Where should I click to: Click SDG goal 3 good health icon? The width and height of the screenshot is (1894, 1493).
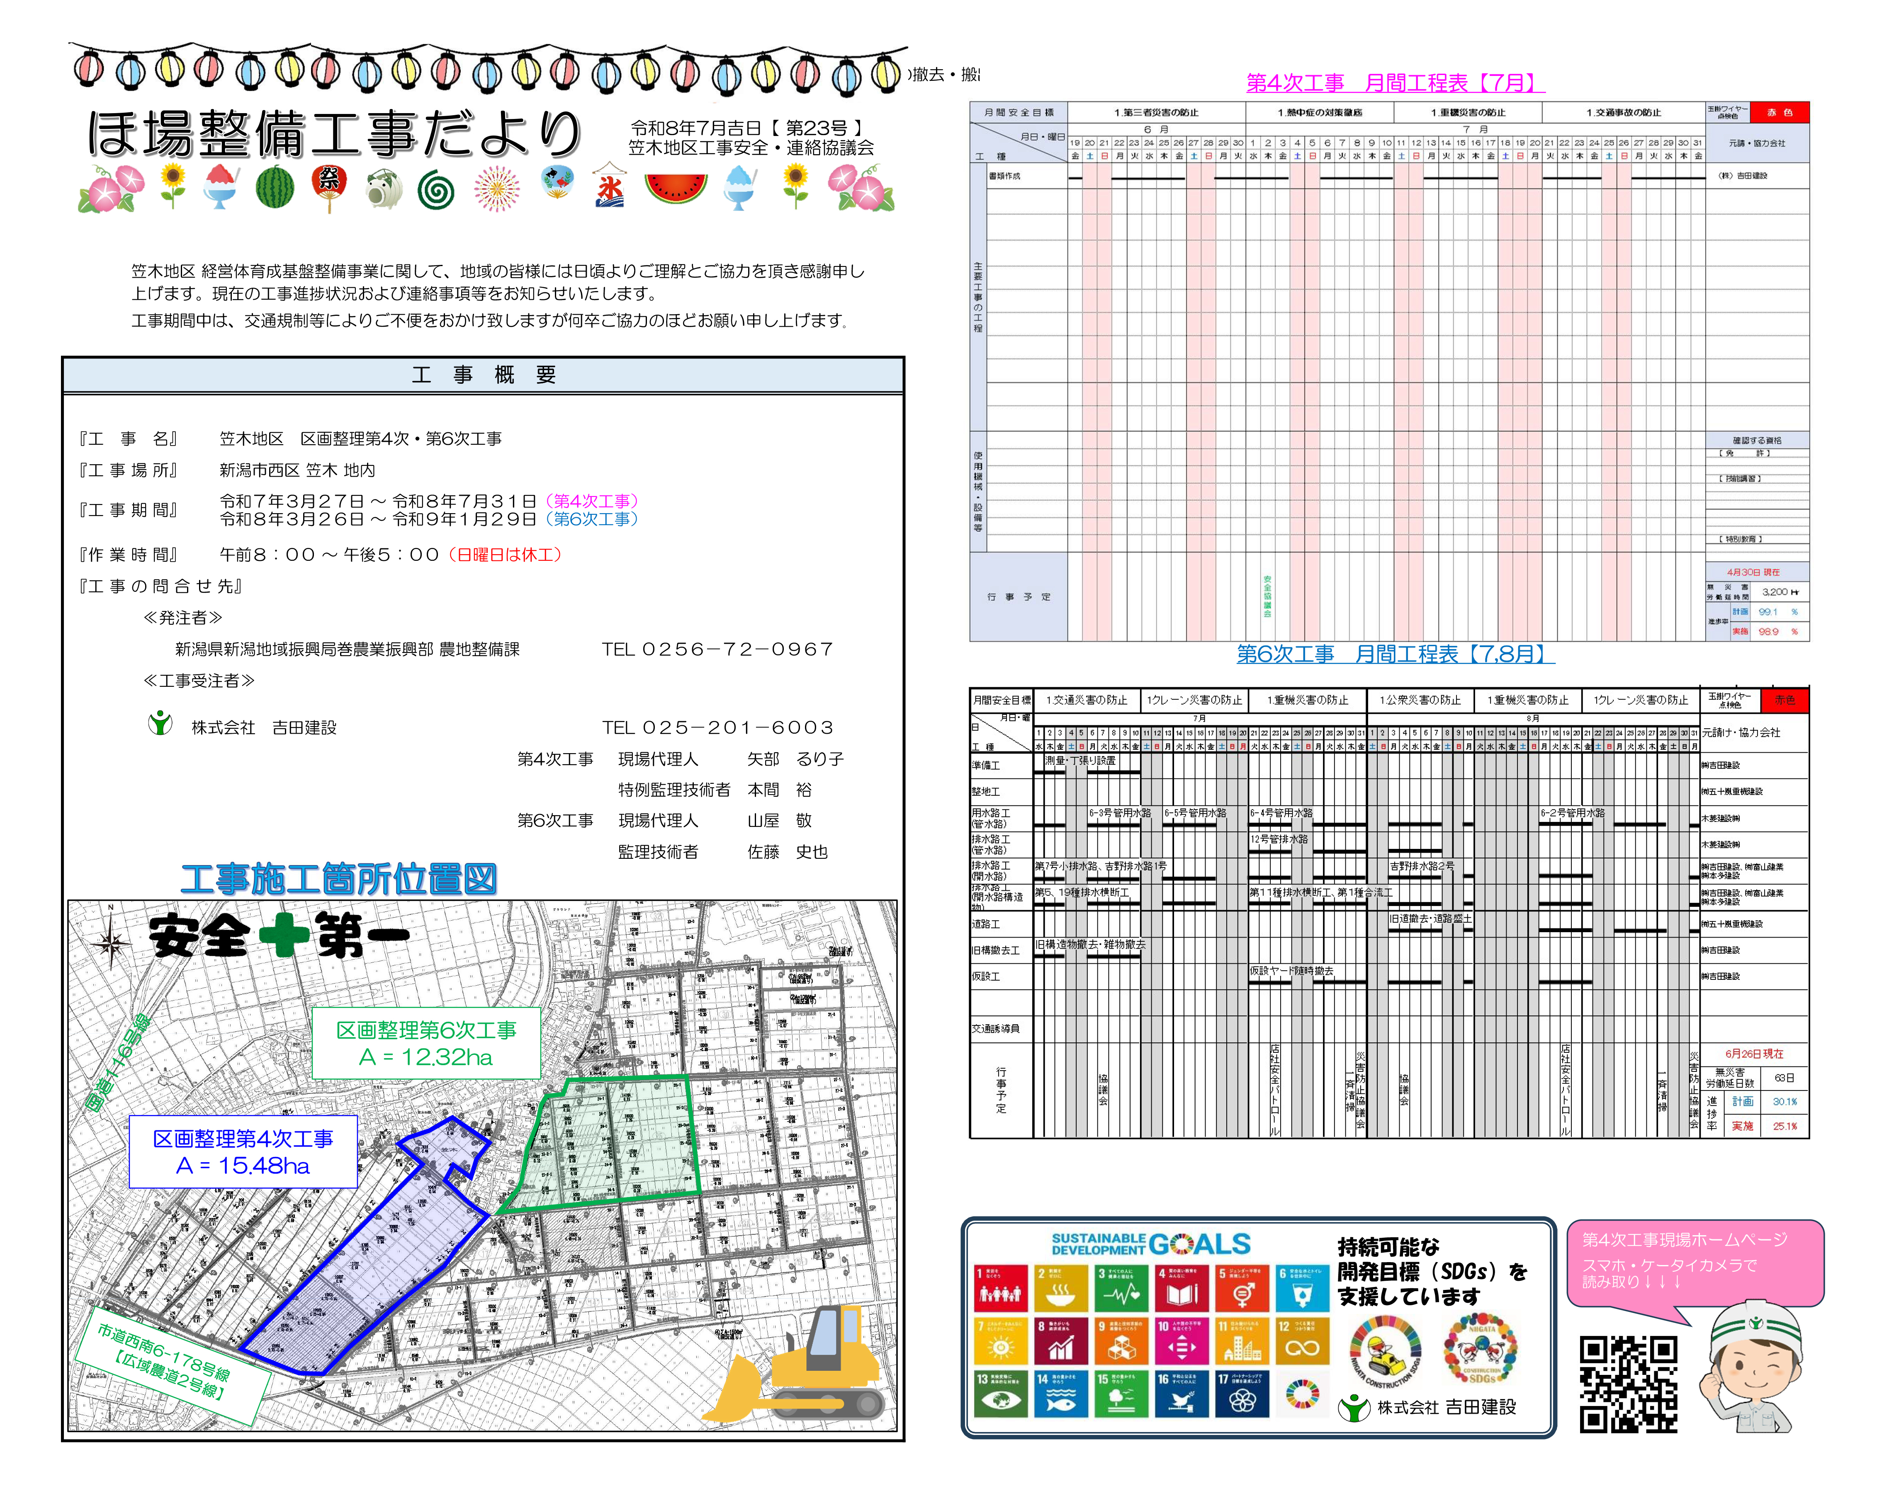pos(1121,1289)
